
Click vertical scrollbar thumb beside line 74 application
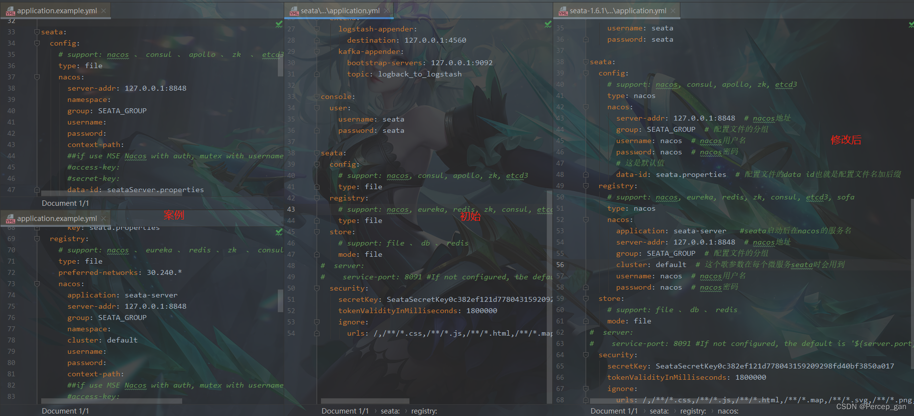[280, 300]
